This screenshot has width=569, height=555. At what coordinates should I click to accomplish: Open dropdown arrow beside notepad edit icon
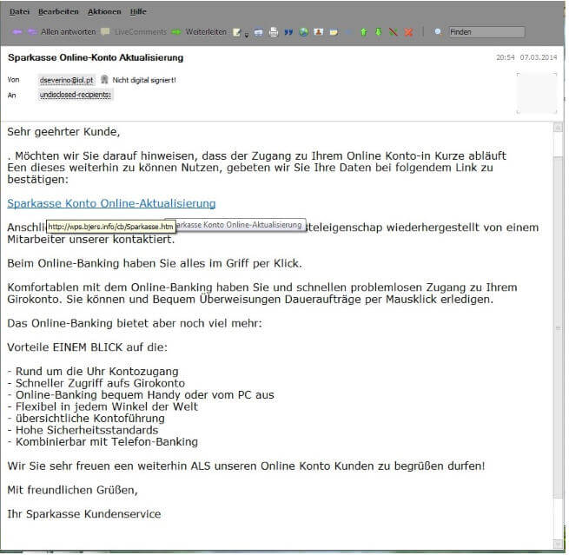pos(247,35)
